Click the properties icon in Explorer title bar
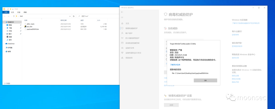275x109 pixels. pos(8,9)
